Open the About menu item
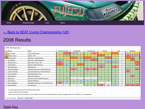This screenshot has height=109, width=145. (63, 23)
